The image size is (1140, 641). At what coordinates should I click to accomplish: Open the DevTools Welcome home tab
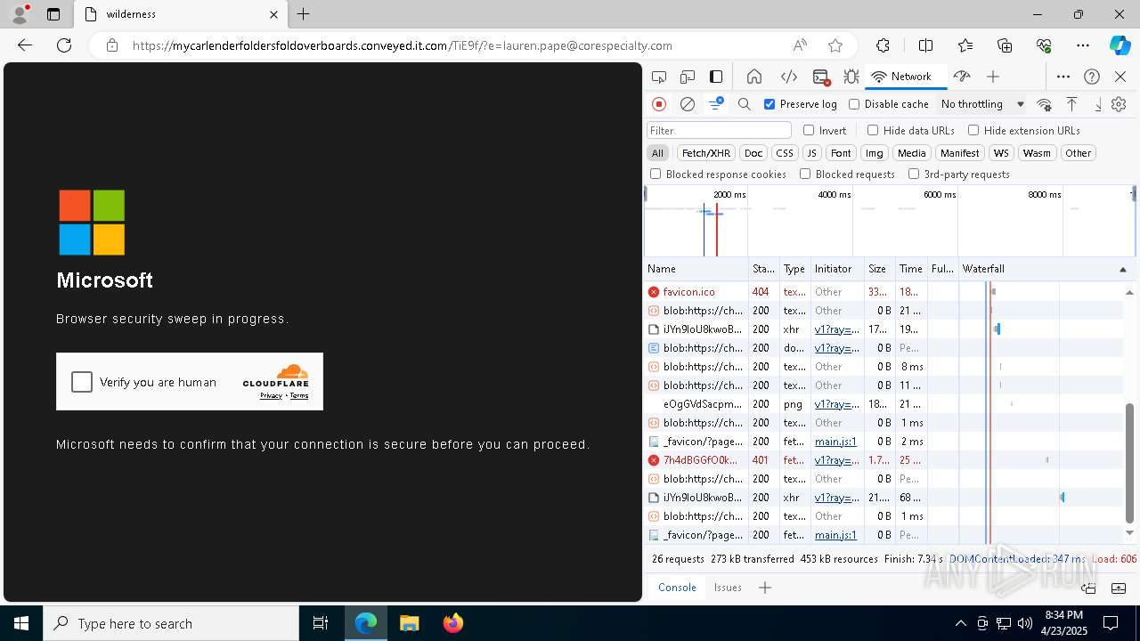point(754,77)
